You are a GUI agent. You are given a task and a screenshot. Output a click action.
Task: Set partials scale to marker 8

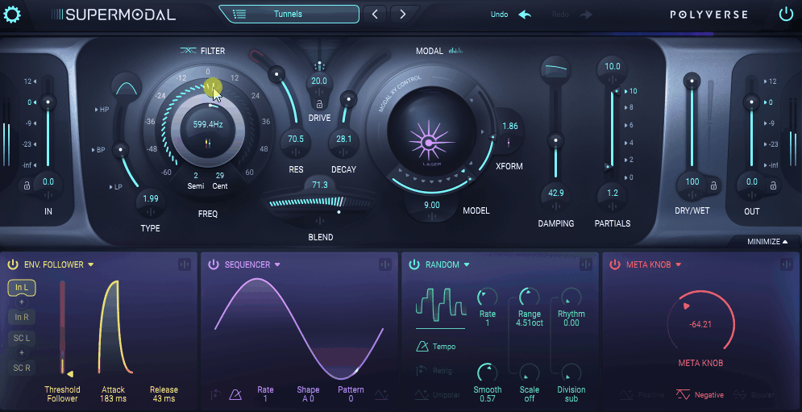[630, 107]
